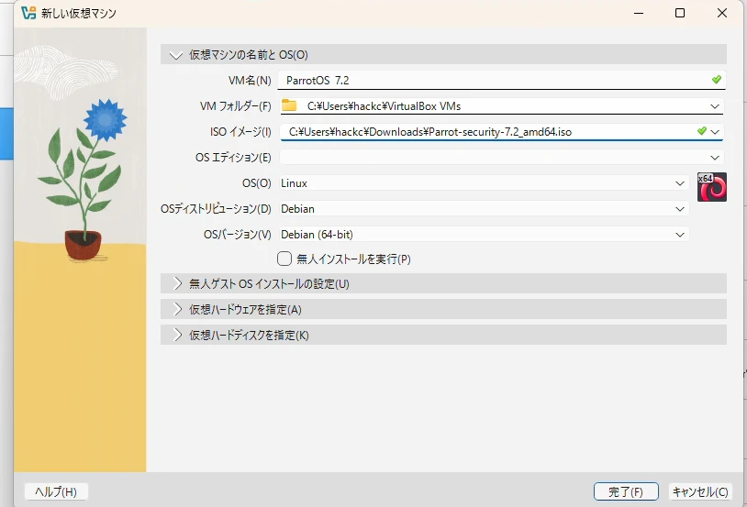The height and width of the screenshot is (507, 747).
Task: Click the 完了(F) button
Action: click(626, 491)
